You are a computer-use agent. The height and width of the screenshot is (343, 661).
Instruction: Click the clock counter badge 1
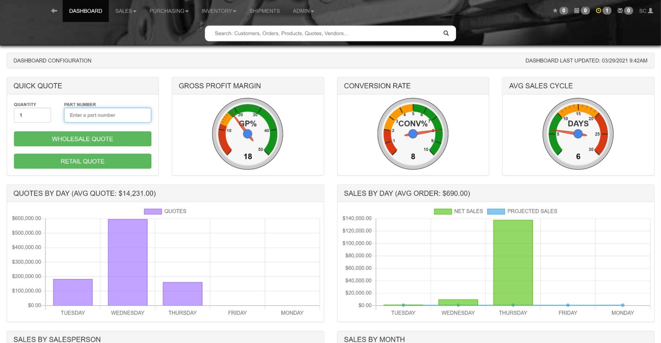click(607, 11)
